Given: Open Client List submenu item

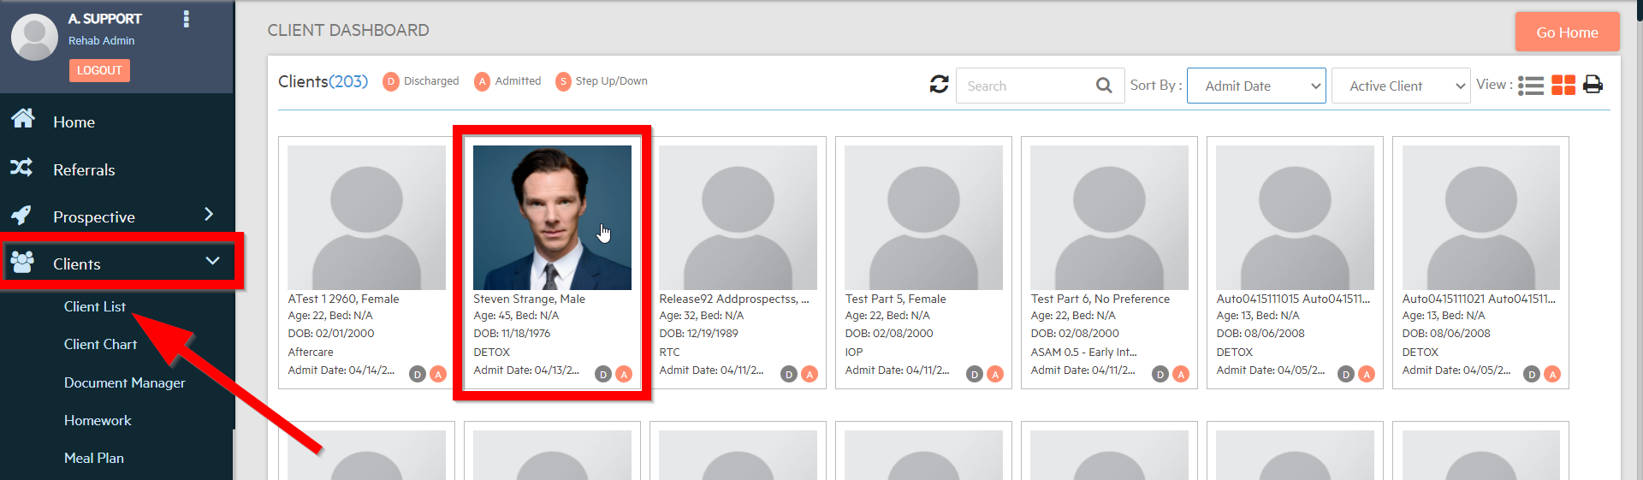Looking at the screenshot, I should click(x=94, y=306).
